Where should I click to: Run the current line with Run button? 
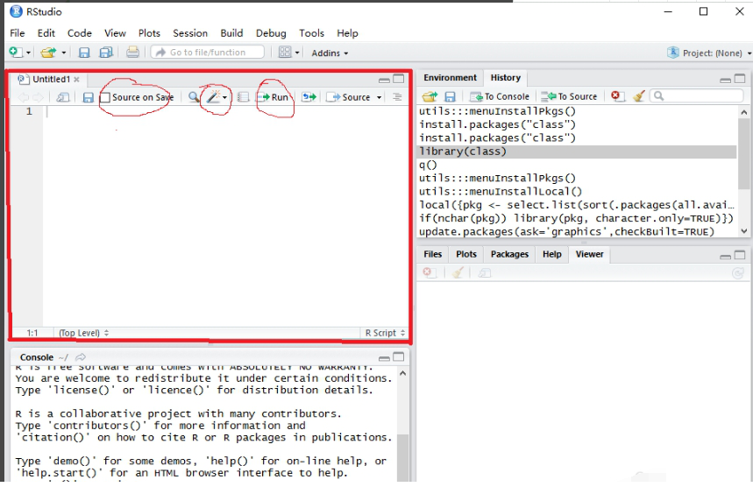click(x=273, y=97)
